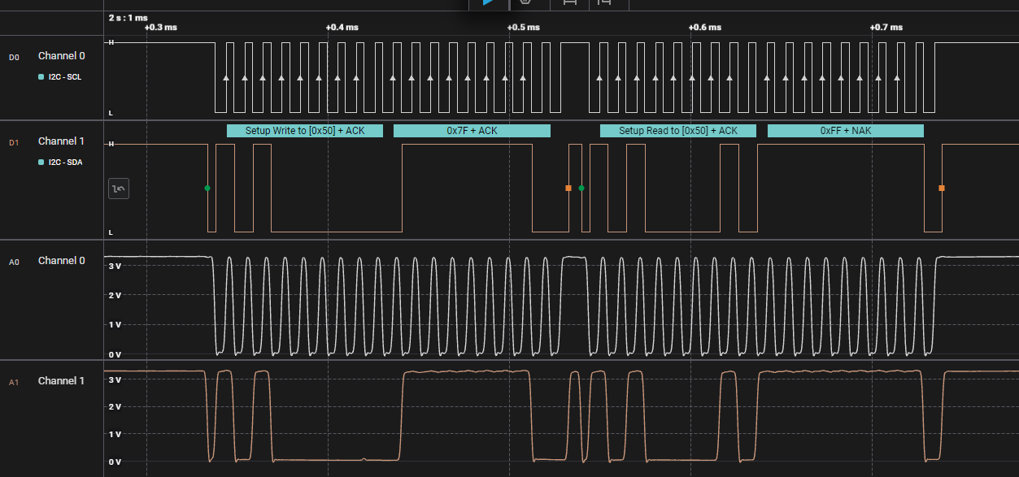Image resolution: width=1019 pixels, height=477 pixels.
Task: Toggle the orange marker near the Setup Read decode
Action: [x=567, y=187]
